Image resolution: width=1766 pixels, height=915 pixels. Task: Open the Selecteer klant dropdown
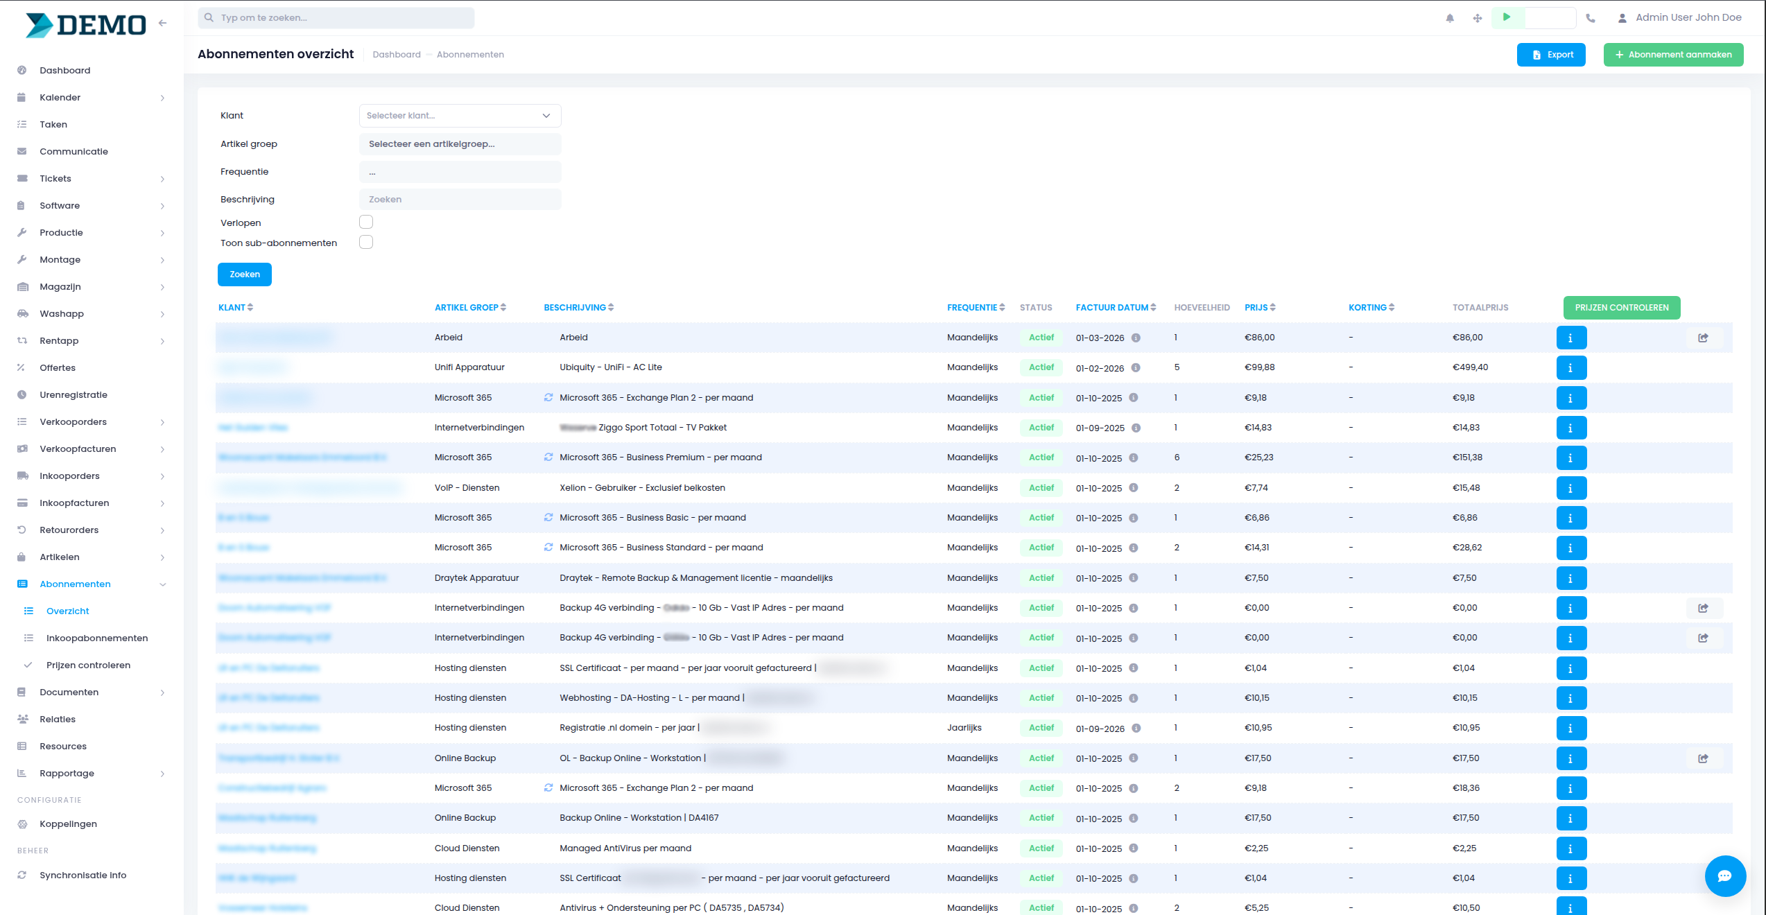[460, 116]
